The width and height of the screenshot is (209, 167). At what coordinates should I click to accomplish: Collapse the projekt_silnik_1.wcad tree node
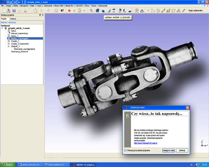click(x=2, y=28)
